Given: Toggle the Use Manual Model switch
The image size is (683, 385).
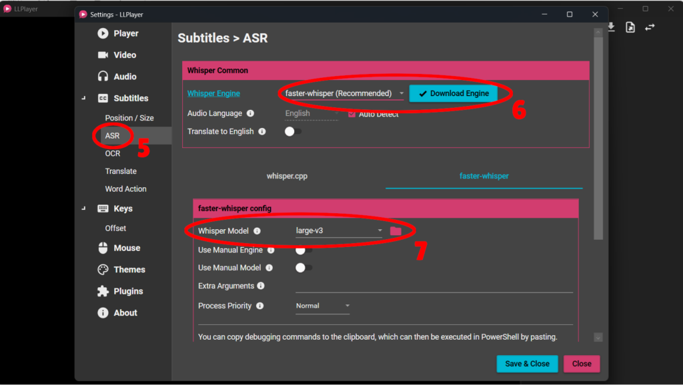Looking at the screenshot, I should 303,268.
